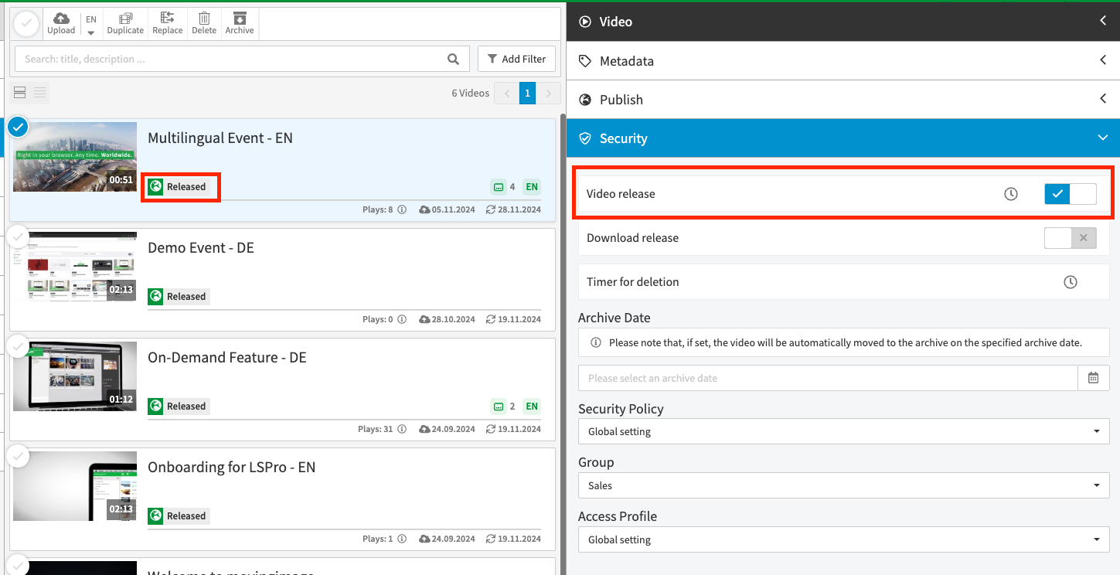The height and width of the screenshot is (575, 1120).
Task: Click plays info icon for On-Demand Feature
Action: tap(402, 429)
